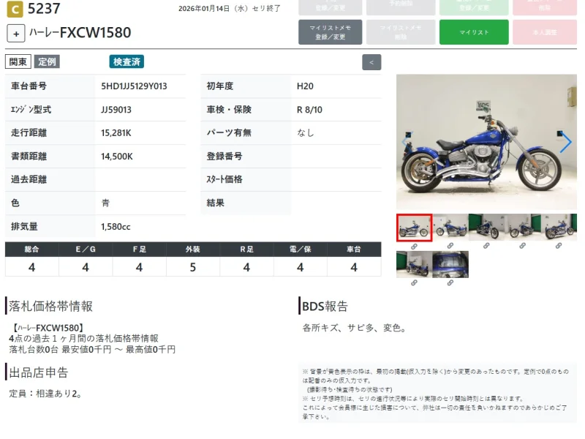Image resolution: width=585 pixels, height=439 pixels.
Task: Click link icon under fifth top-row thumbnail
Action: click(559, 246)
